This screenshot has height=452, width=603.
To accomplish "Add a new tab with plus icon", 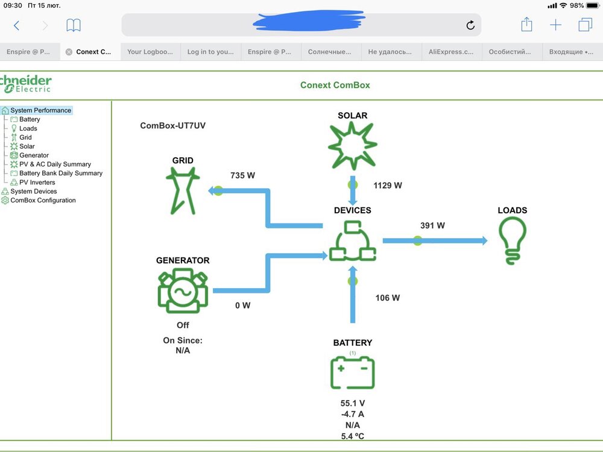I will tap(556, 25).
